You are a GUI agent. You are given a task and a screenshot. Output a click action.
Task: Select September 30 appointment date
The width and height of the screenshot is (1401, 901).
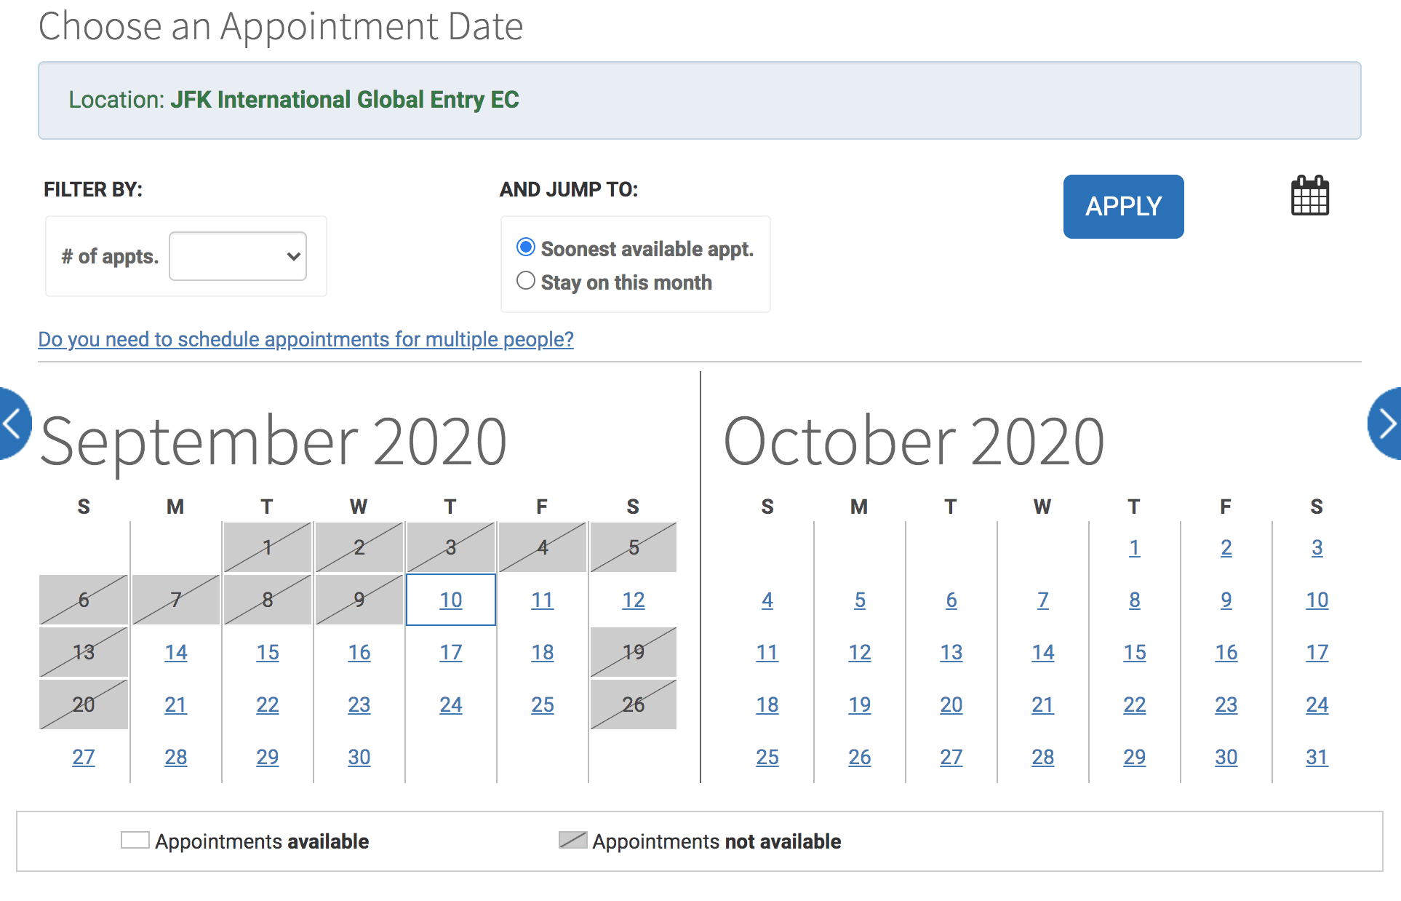click(x=359, y=757)
